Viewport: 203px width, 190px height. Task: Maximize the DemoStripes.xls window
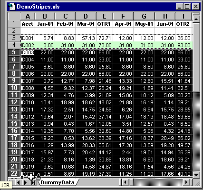pos(187,7)
